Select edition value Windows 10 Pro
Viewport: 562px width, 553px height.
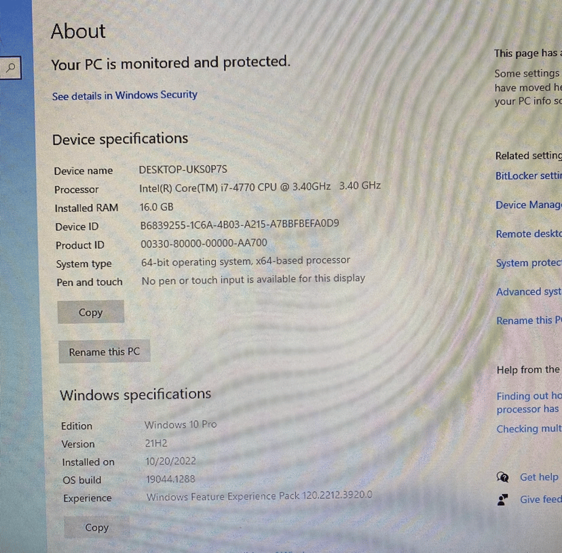(181, 424)
